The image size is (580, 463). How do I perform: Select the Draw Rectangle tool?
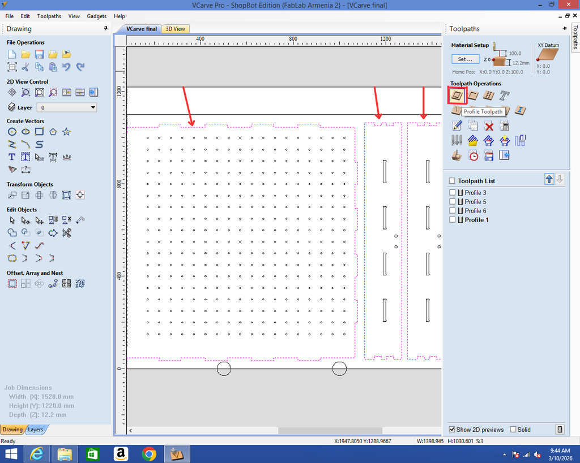pyautogui.click(x=39, y=132)
